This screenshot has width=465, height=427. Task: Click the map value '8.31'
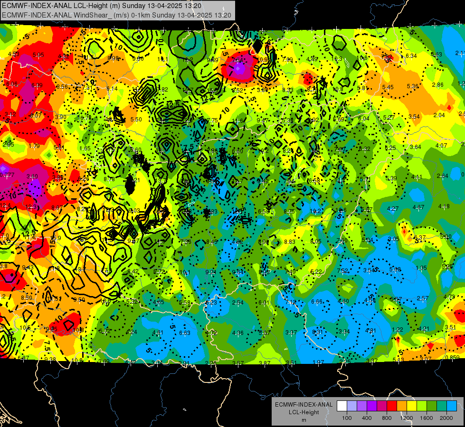[x=317, y=332]
